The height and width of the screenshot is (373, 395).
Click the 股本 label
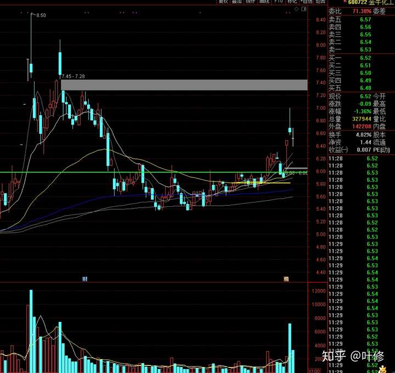[x=379, y=135]
